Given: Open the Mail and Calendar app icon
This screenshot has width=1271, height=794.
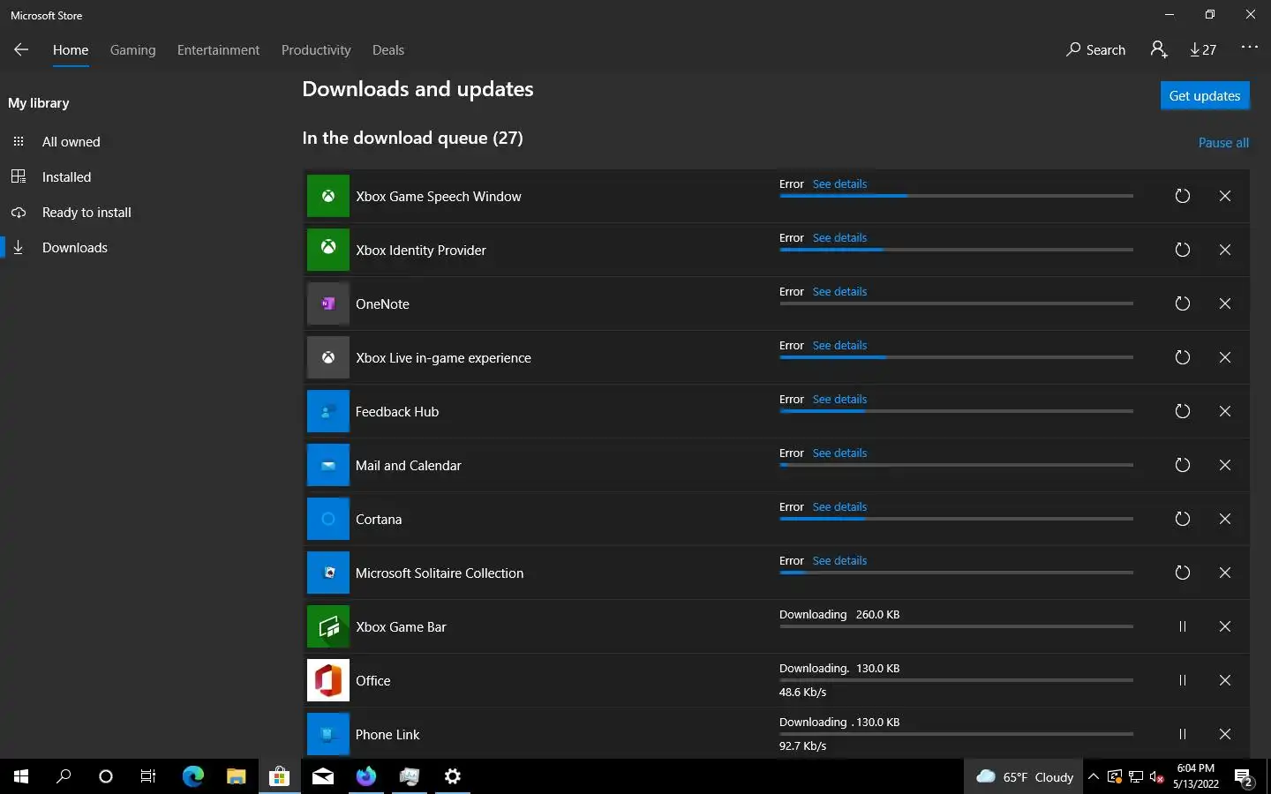Looking at the screenshot, I should [x=328, y=465].
